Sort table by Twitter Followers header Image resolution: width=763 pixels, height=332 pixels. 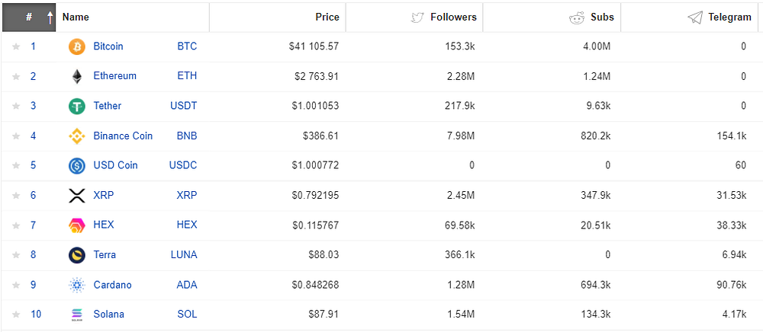click(453, 18)
